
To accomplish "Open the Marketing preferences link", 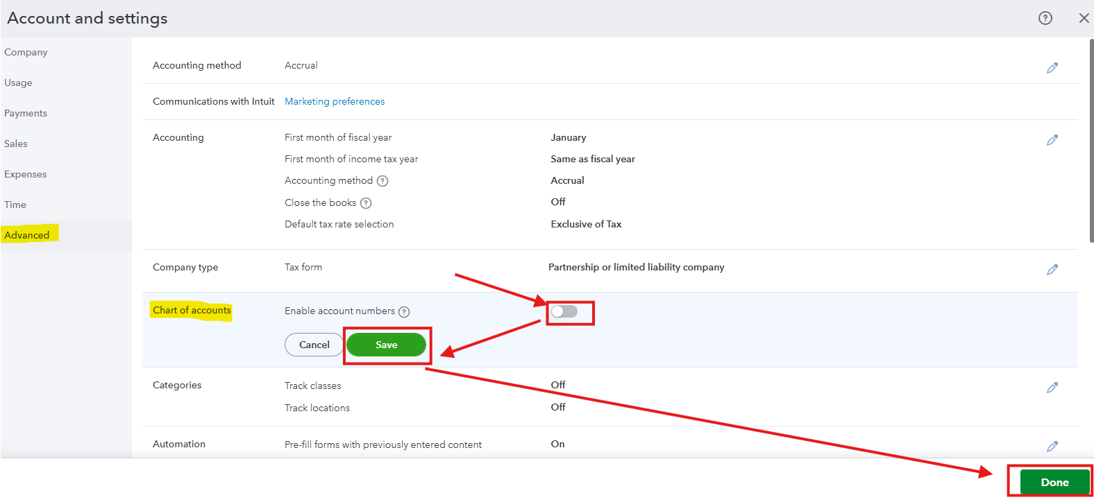I will [335, 101].
